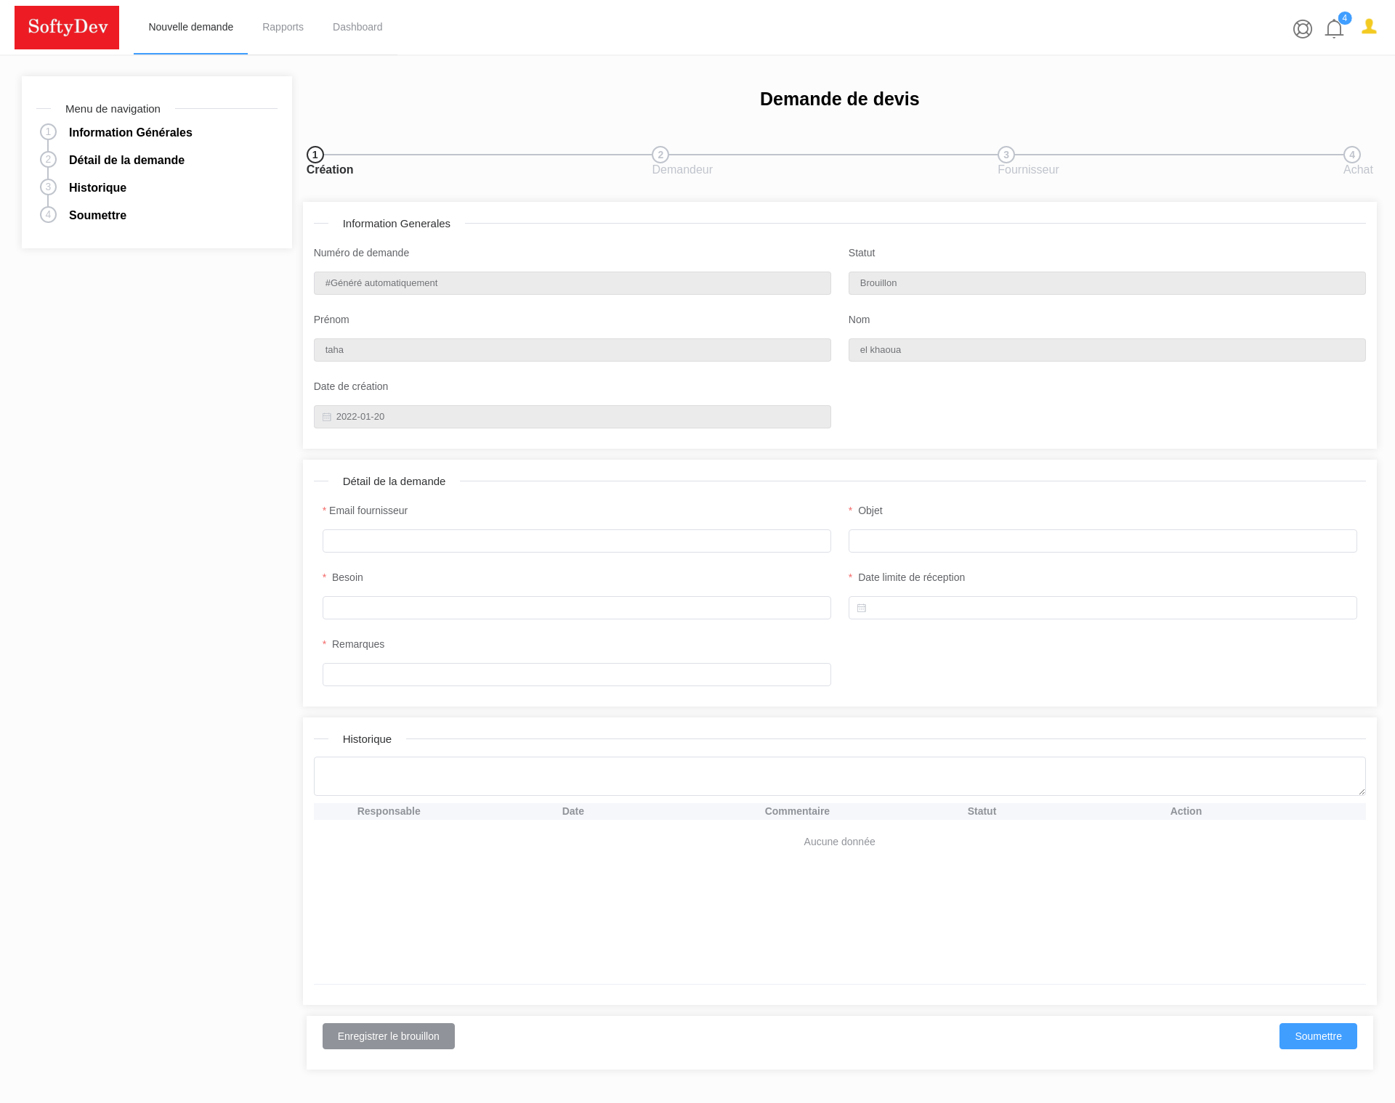The image size is (1395, 1103).
Task: Select Détail de la demande in navigation menu
Action: (126, 160)
